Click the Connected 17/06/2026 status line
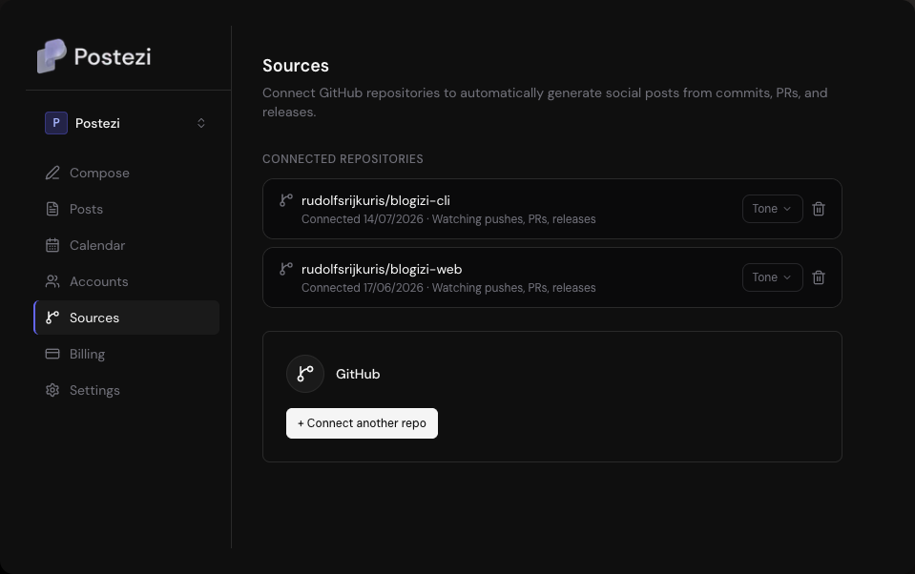Image resolution: width=915 pixels, height=574 pixels. pyautogui.click(x=448, y=288)
